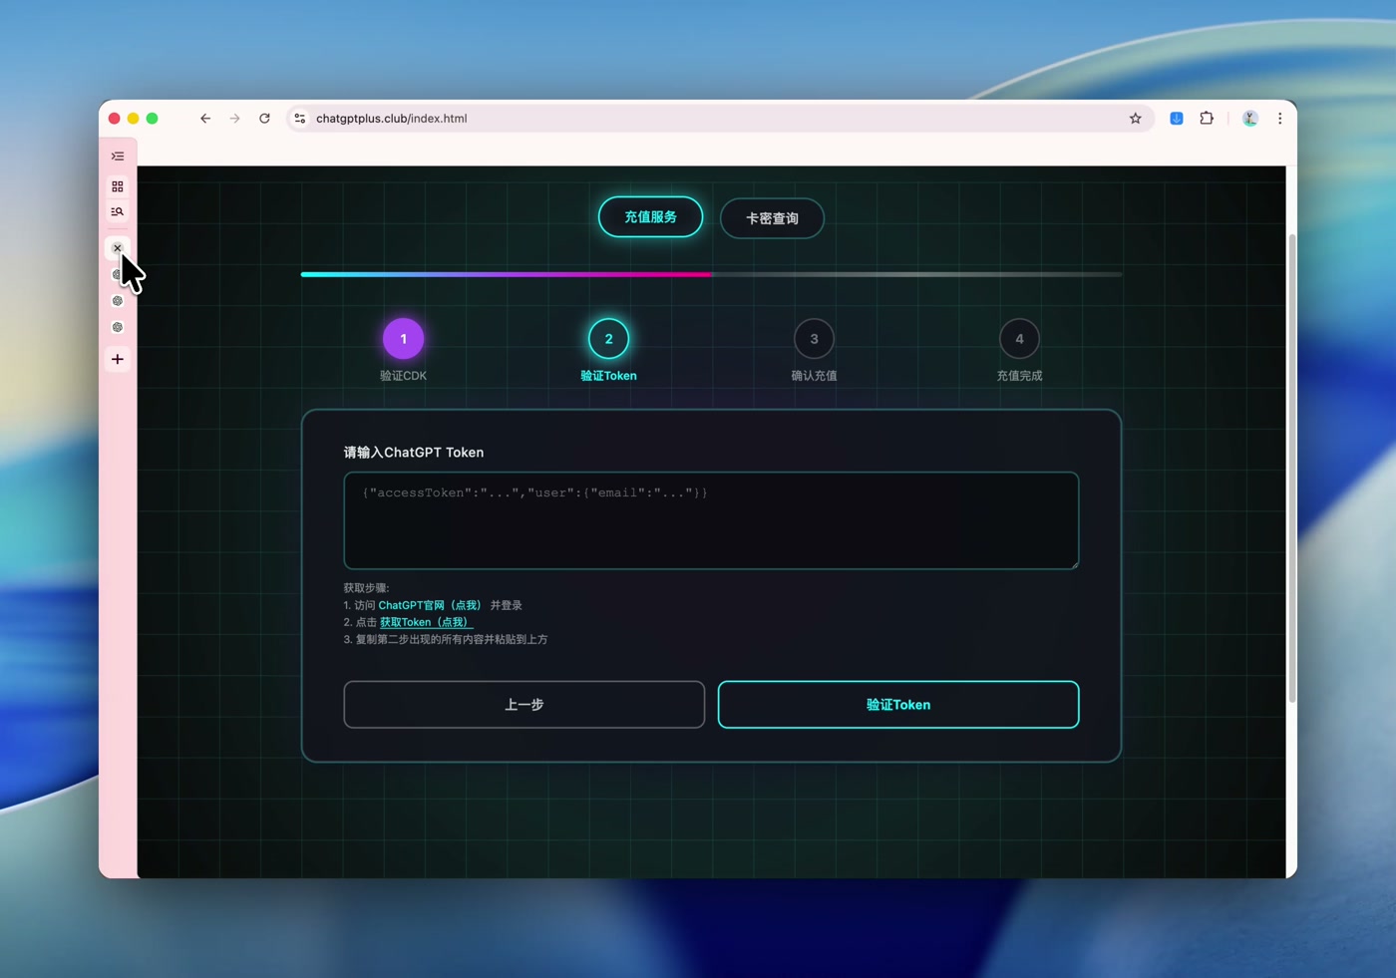Open the Chrome three-dot menu
1396x978 pixels.
pos(1280,119)
